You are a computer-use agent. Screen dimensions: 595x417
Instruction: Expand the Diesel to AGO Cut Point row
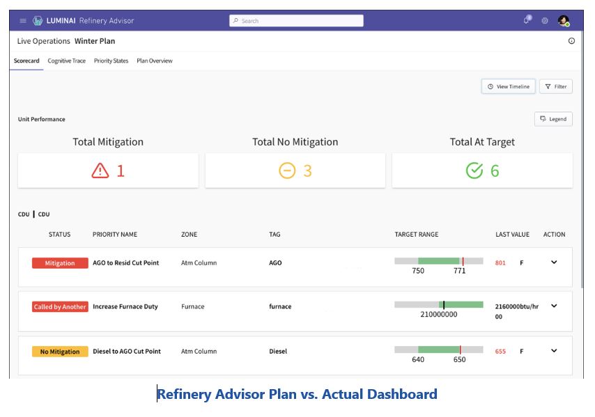(554, 351)
